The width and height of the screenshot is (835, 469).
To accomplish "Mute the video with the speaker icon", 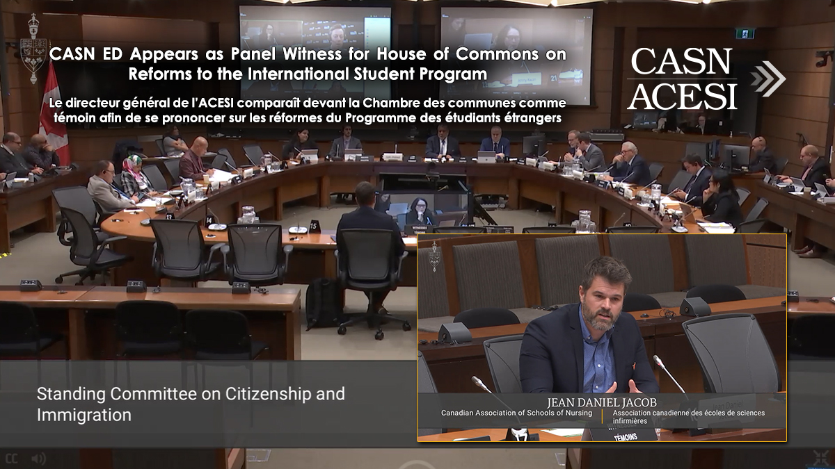I will coord(38,459).
